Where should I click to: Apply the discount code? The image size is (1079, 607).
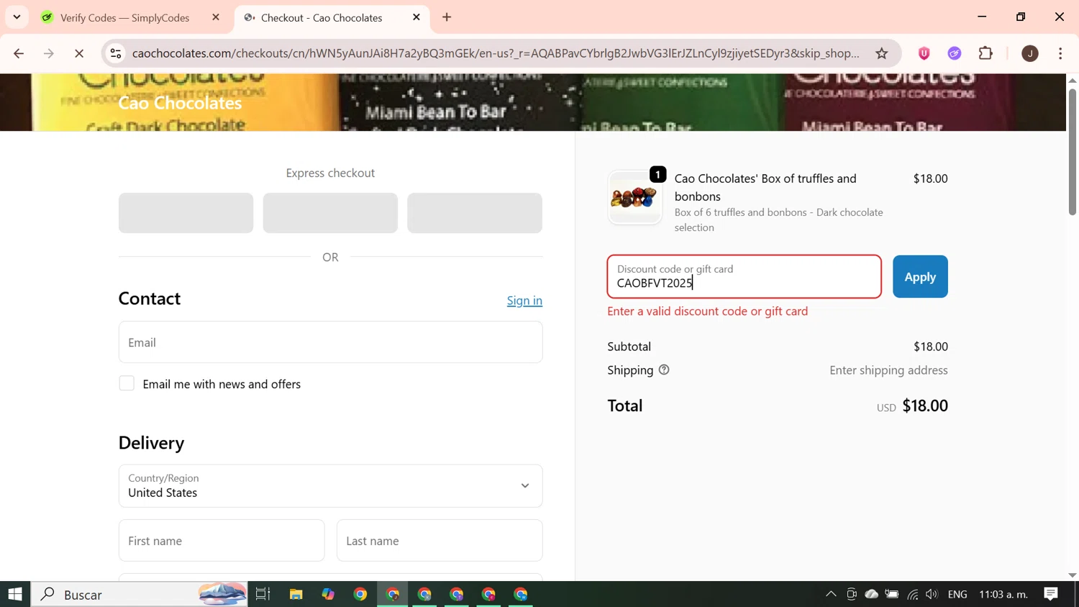[x=920, y=277]
